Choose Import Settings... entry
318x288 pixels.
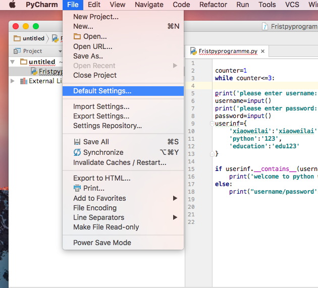[x=123, y=106]
